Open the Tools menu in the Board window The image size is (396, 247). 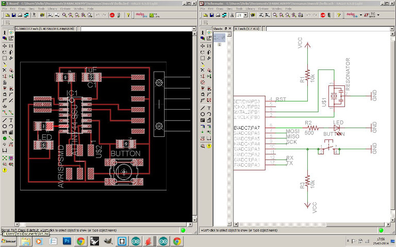41,9
